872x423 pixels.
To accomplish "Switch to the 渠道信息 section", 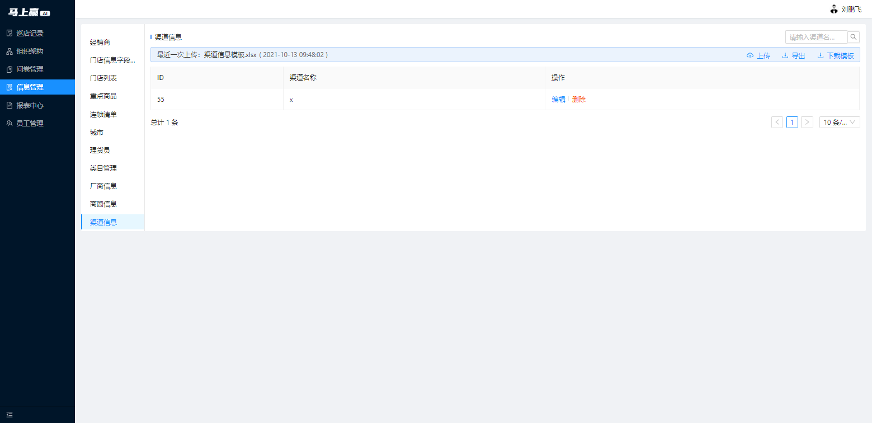I will (102, 222).
